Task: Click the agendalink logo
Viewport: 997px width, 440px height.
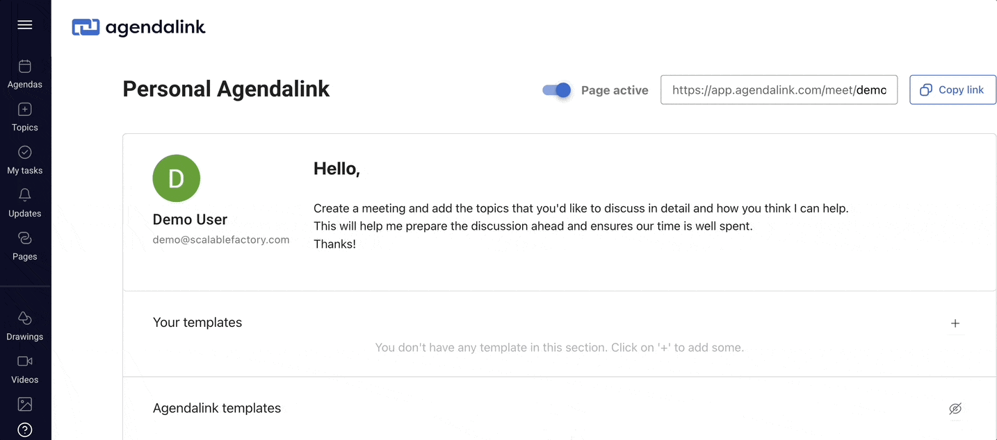Action: (x=139, y=27)
